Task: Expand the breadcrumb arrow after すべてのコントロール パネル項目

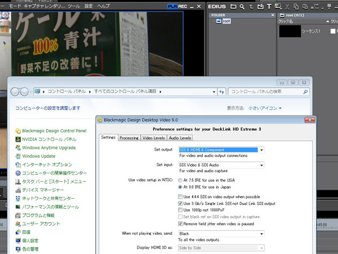Action: coord(161,92)
